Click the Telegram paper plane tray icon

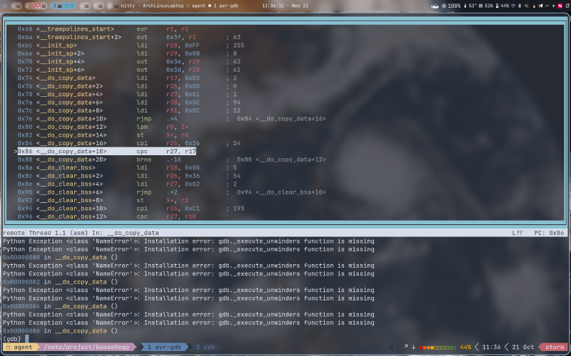click(x=540, y=6)
